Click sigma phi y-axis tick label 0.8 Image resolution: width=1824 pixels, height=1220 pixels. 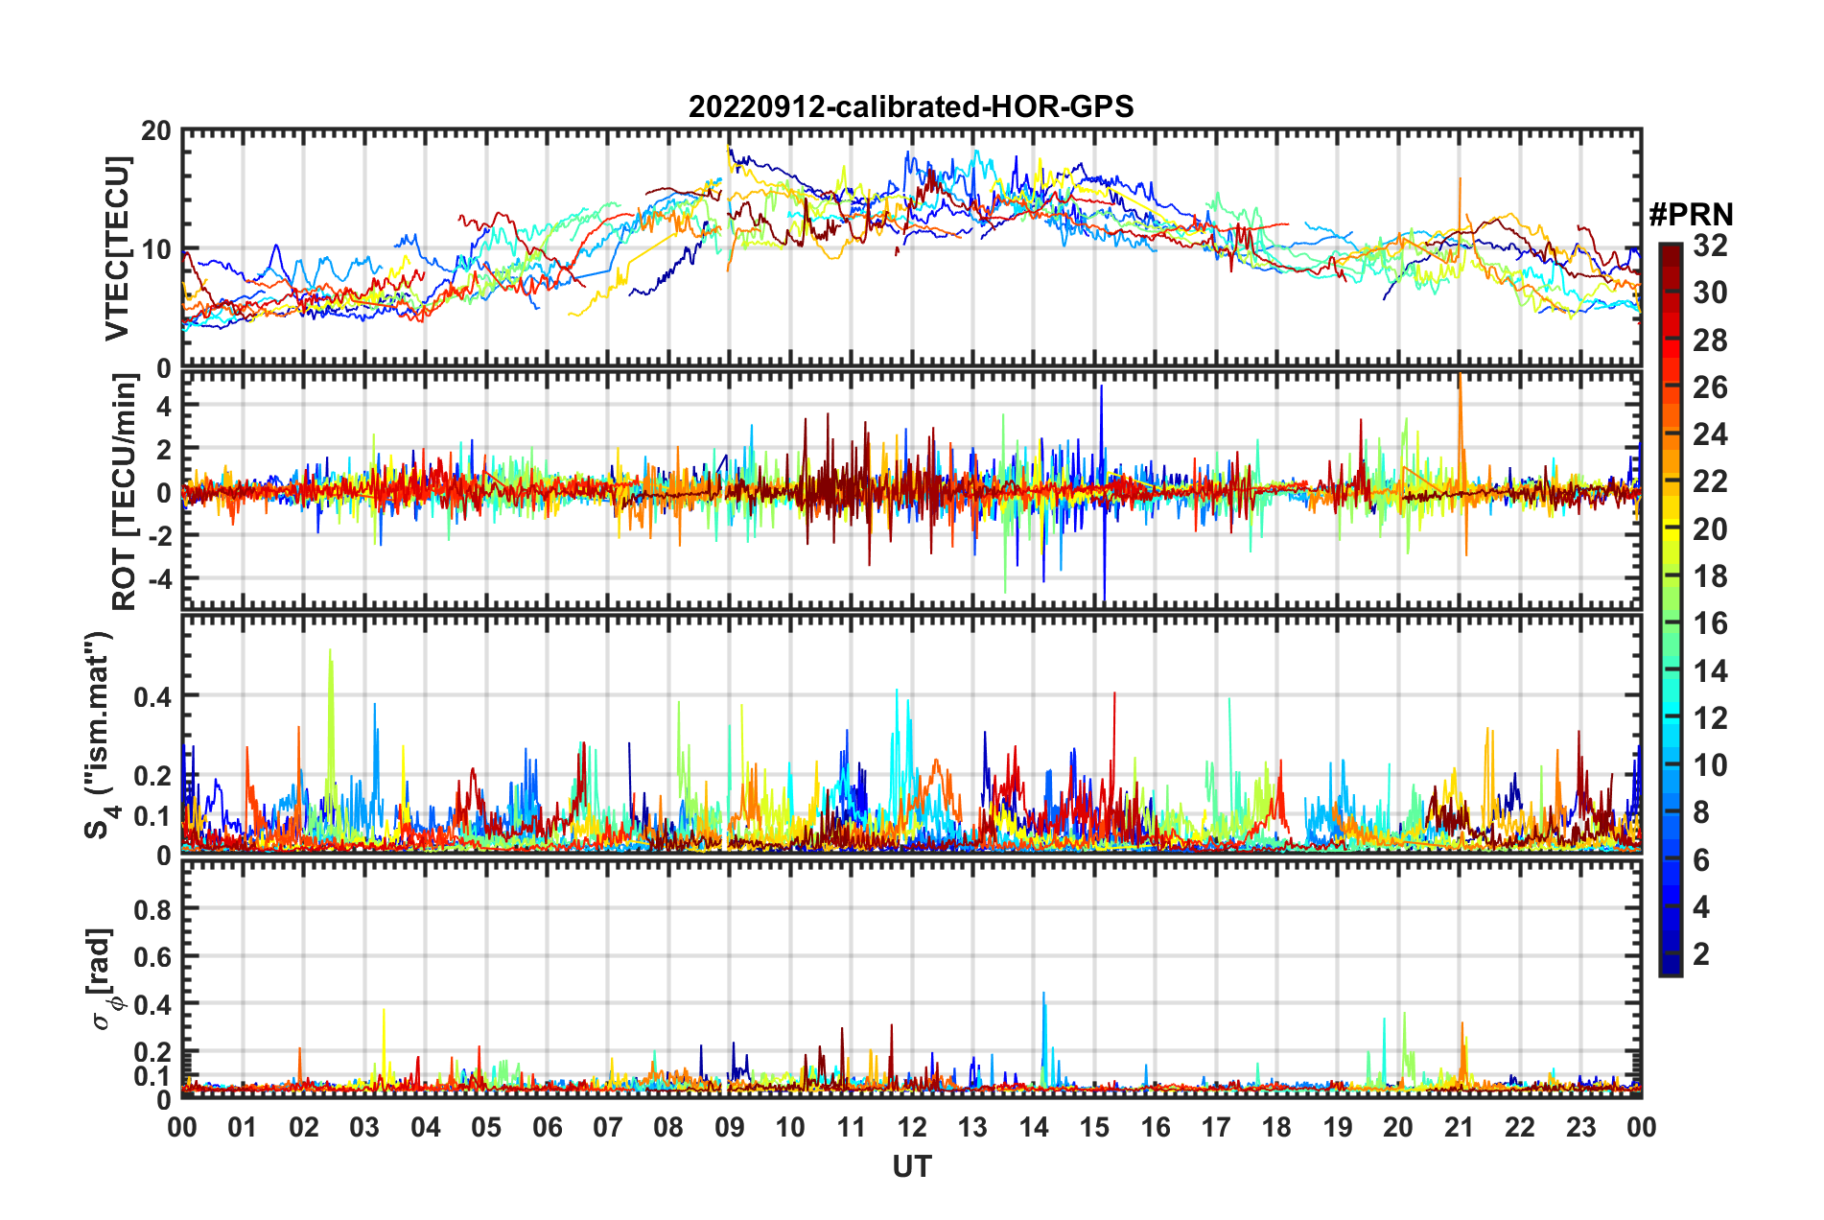(x=153, y=909)
